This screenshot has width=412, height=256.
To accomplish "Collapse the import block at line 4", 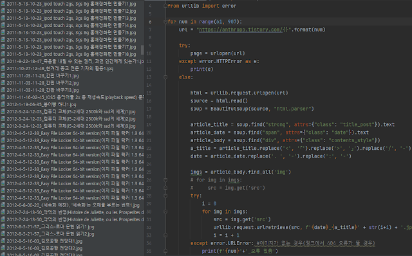I will 165,6.
